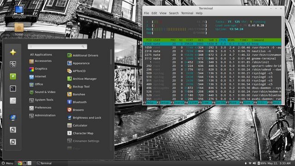Select the System Tools category

(41, 100)
